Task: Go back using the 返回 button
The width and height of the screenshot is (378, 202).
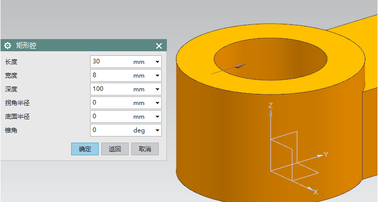Action: (115, 149)
